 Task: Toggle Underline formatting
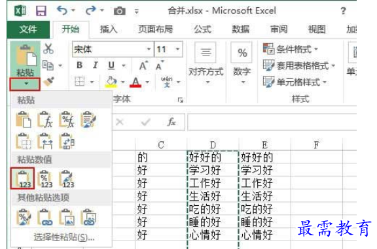111,65
